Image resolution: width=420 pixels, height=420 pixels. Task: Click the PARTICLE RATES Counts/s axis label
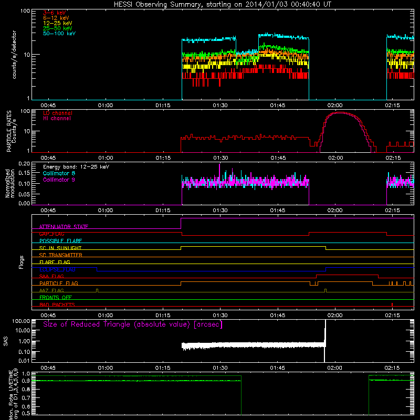click(x=11, y=131)
